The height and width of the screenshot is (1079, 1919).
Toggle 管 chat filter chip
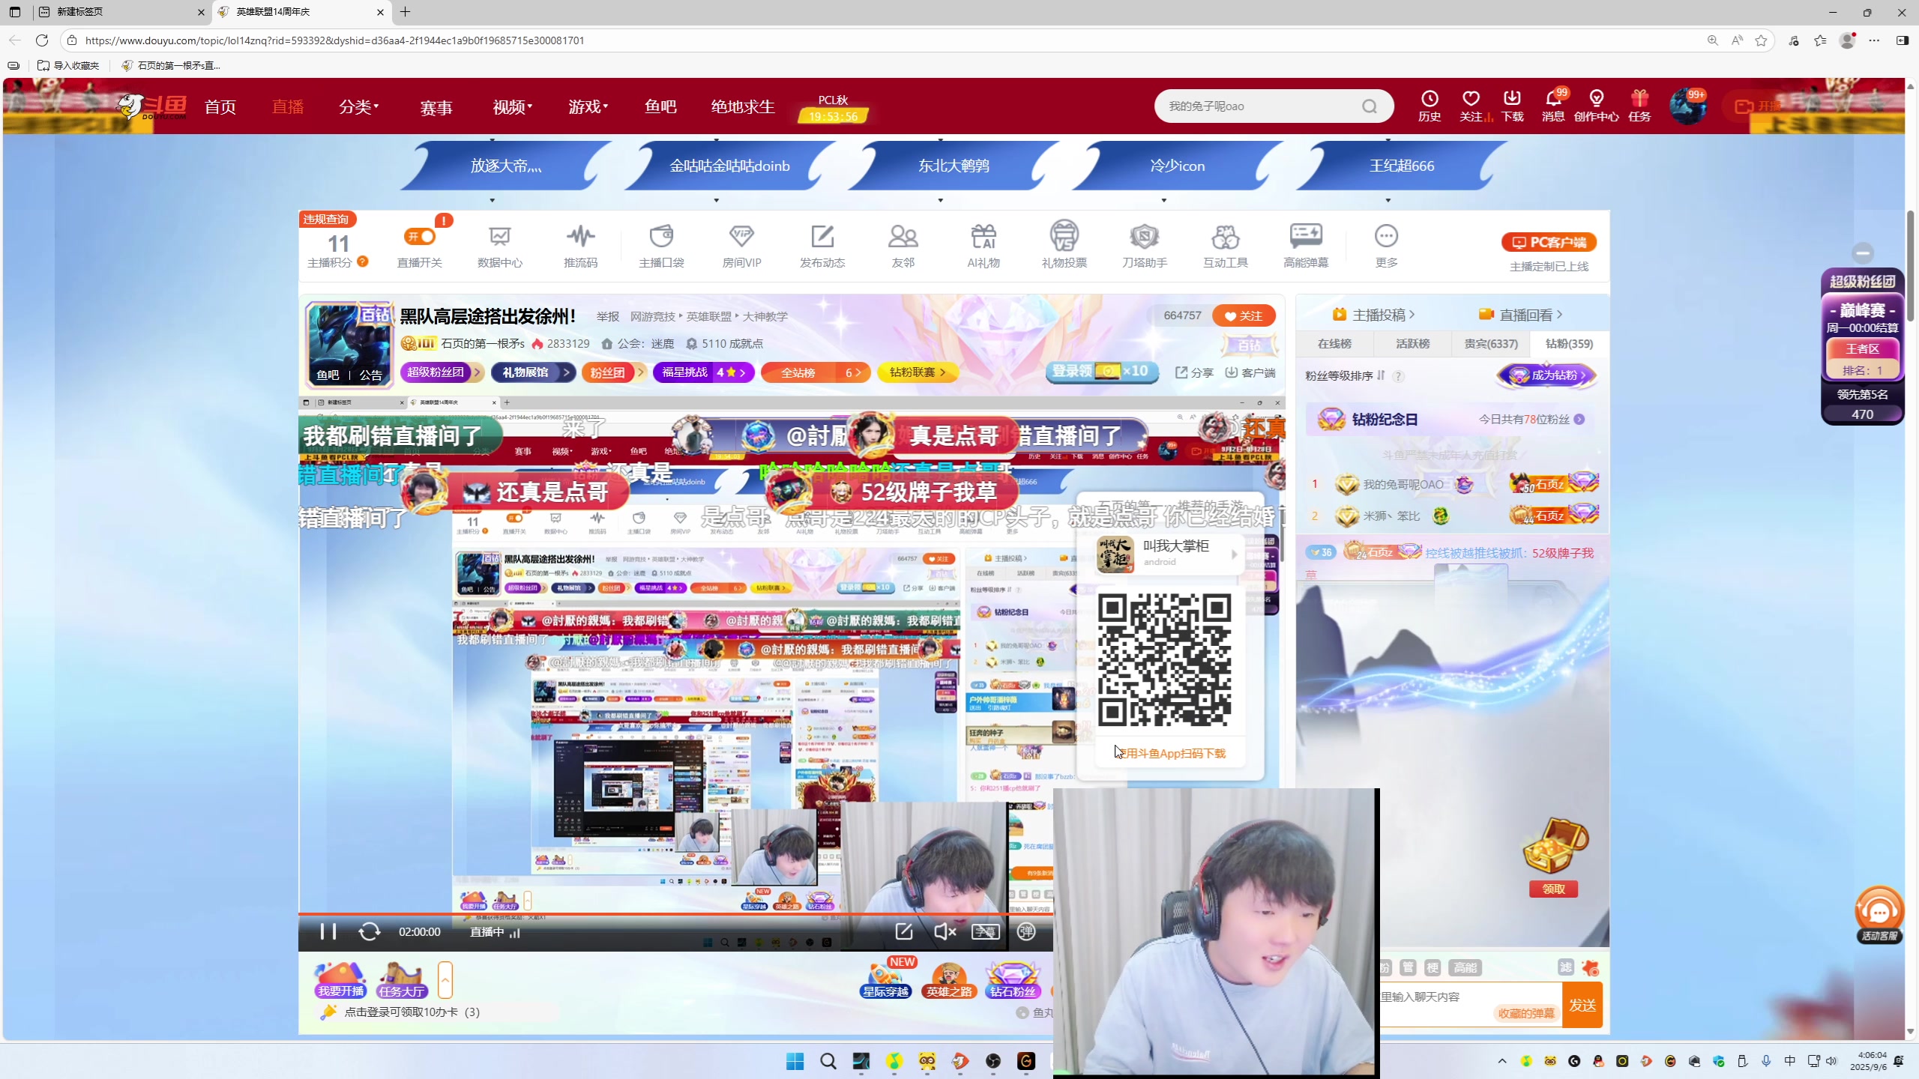(1408, 967)
